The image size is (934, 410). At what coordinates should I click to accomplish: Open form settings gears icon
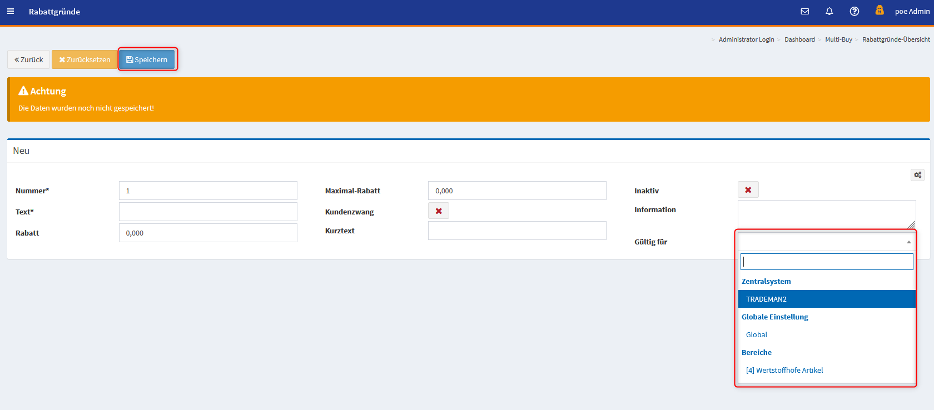pyautogui.click(x=917, y=175)
